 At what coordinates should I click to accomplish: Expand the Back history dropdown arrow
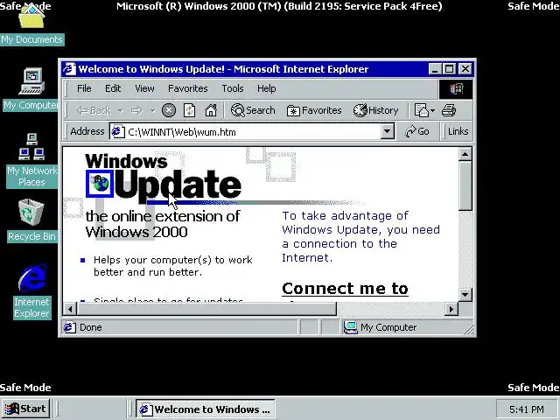click(x=121, y=111)
